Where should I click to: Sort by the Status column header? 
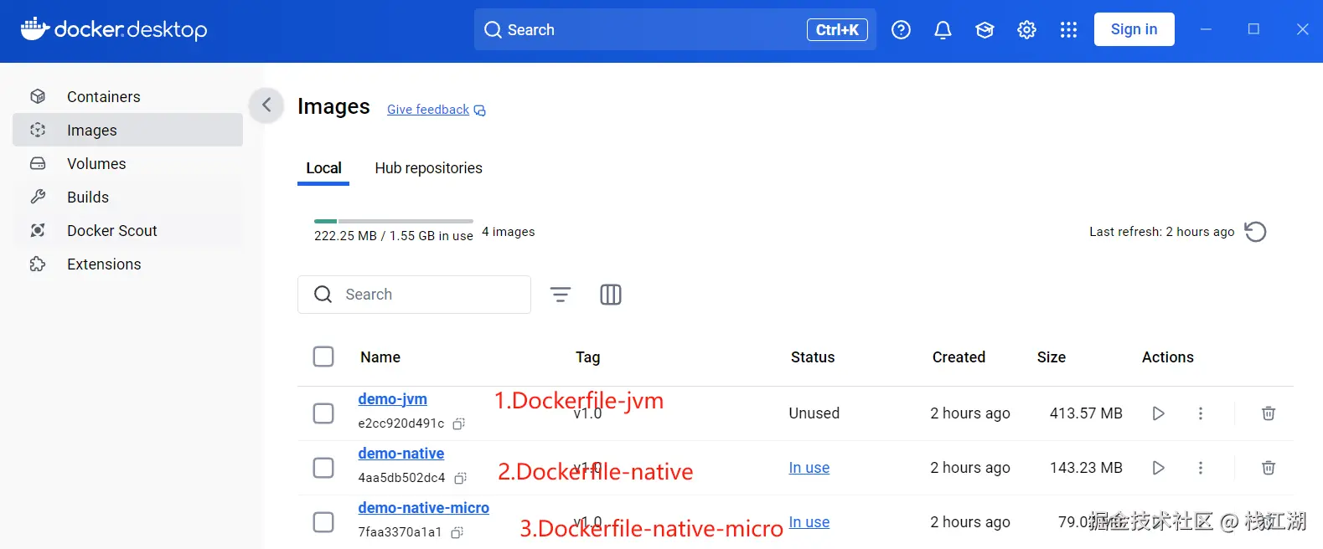tap(813, 357)
